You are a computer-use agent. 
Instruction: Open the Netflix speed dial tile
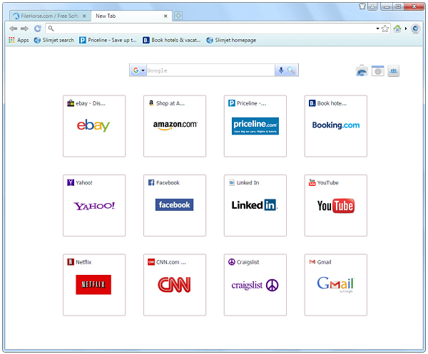click(x=94, y=285)
